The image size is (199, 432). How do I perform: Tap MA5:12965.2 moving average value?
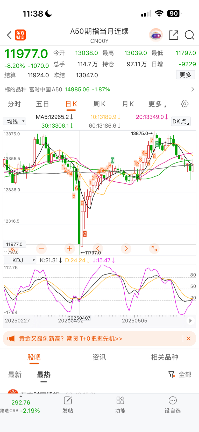[x=54, y=117]
